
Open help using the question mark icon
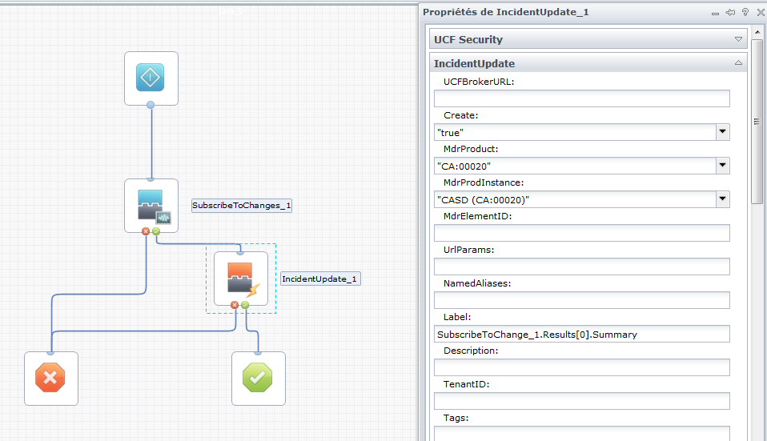pos(745,12)
